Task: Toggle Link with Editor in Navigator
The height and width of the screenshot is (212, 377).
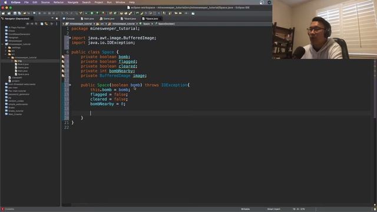Action: click(x=46, y=24)
